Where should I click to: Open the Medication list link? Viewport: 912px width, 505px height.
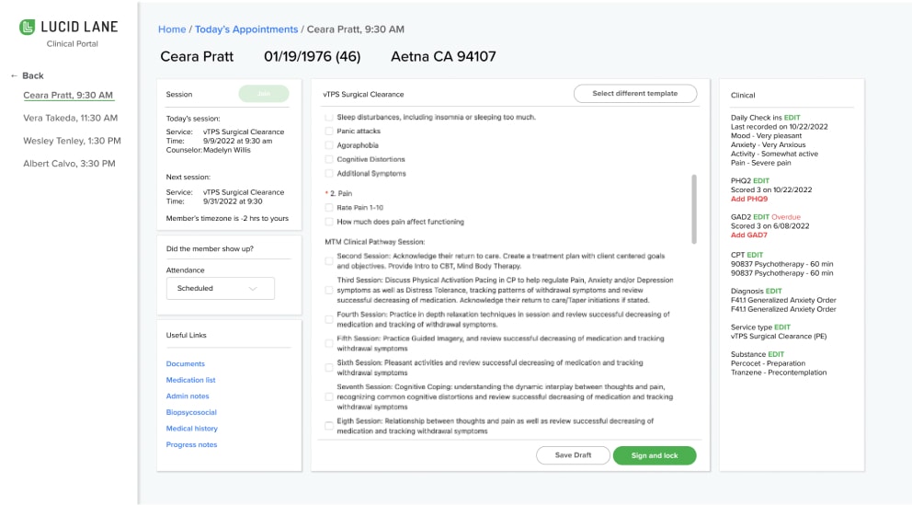coord(190,380)
